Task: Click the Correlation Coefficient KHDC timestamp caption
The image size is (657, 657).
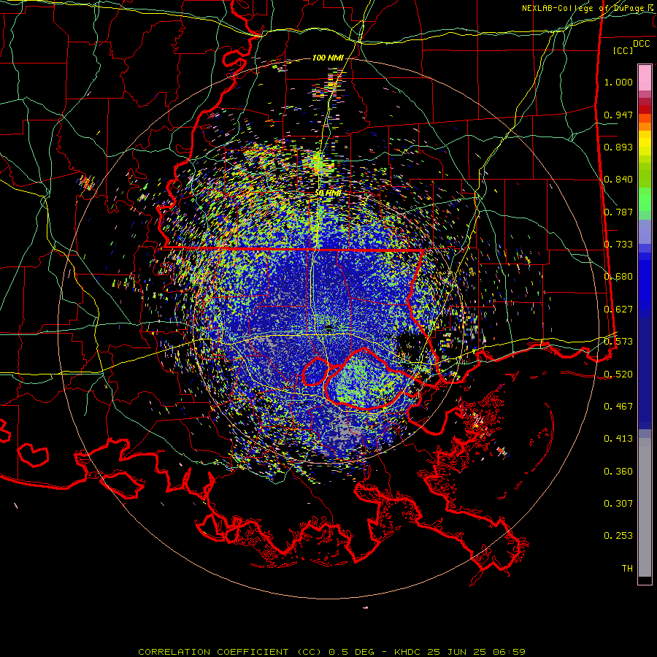Action: click(x=332, y=652)
